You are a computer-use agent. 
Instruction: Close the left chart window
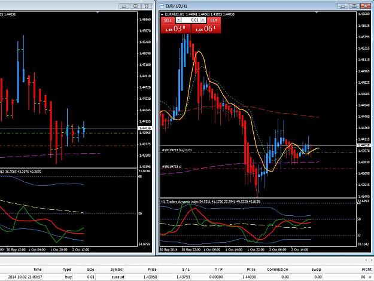coord(147,6)
